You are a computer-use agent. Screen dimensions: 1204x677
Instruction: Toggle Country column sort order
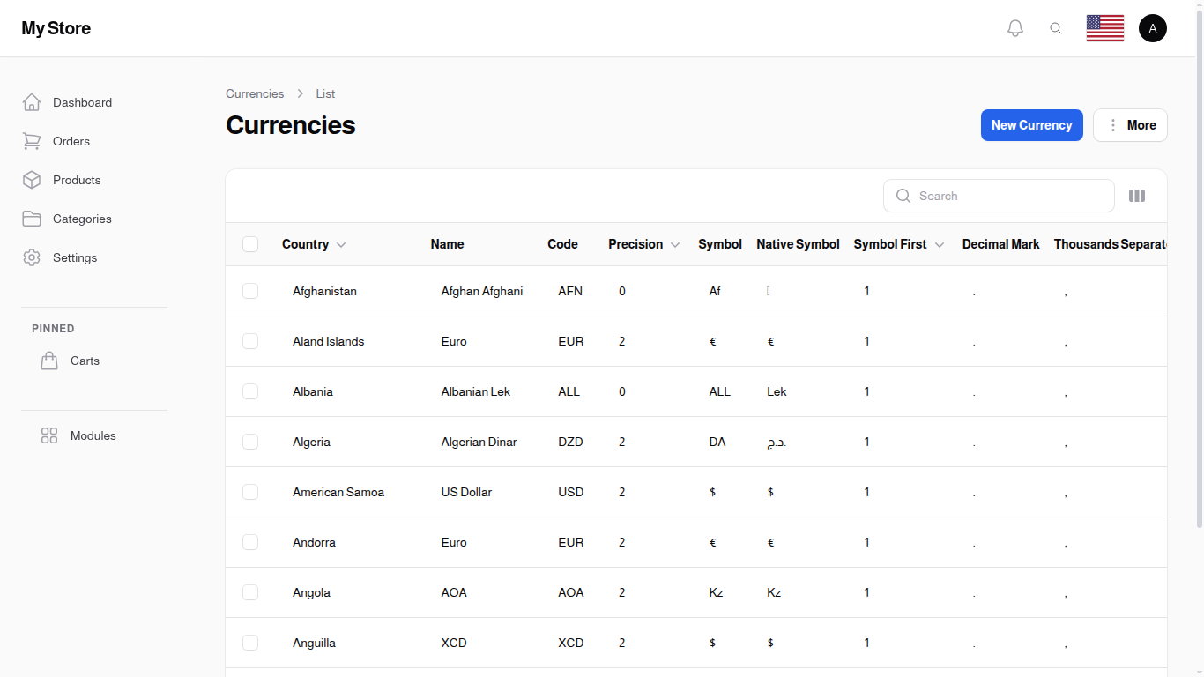pyautogui.click(x=340, y=244)
